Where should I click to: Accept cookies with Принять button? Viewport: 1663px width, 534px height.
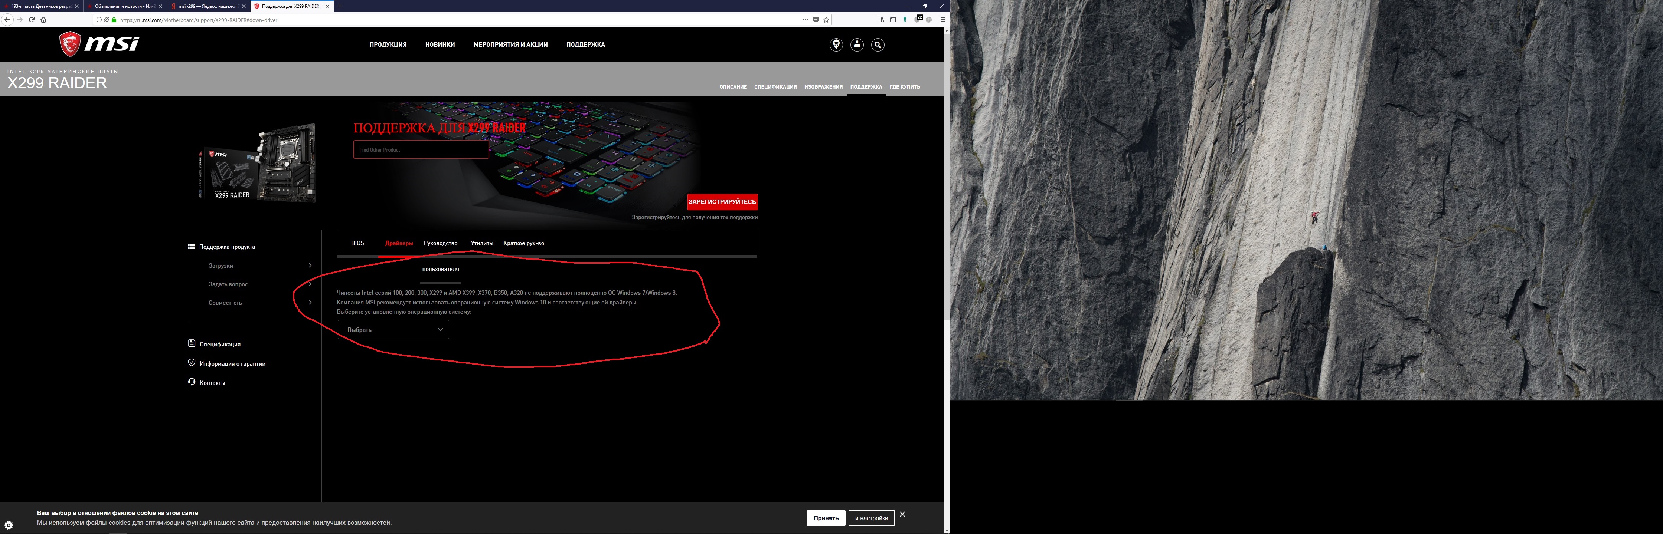tap(826, 518)
